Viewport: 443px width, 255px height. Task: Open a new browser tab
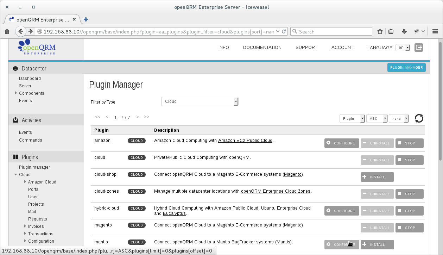pyautogui.click(x=86, y=19)
